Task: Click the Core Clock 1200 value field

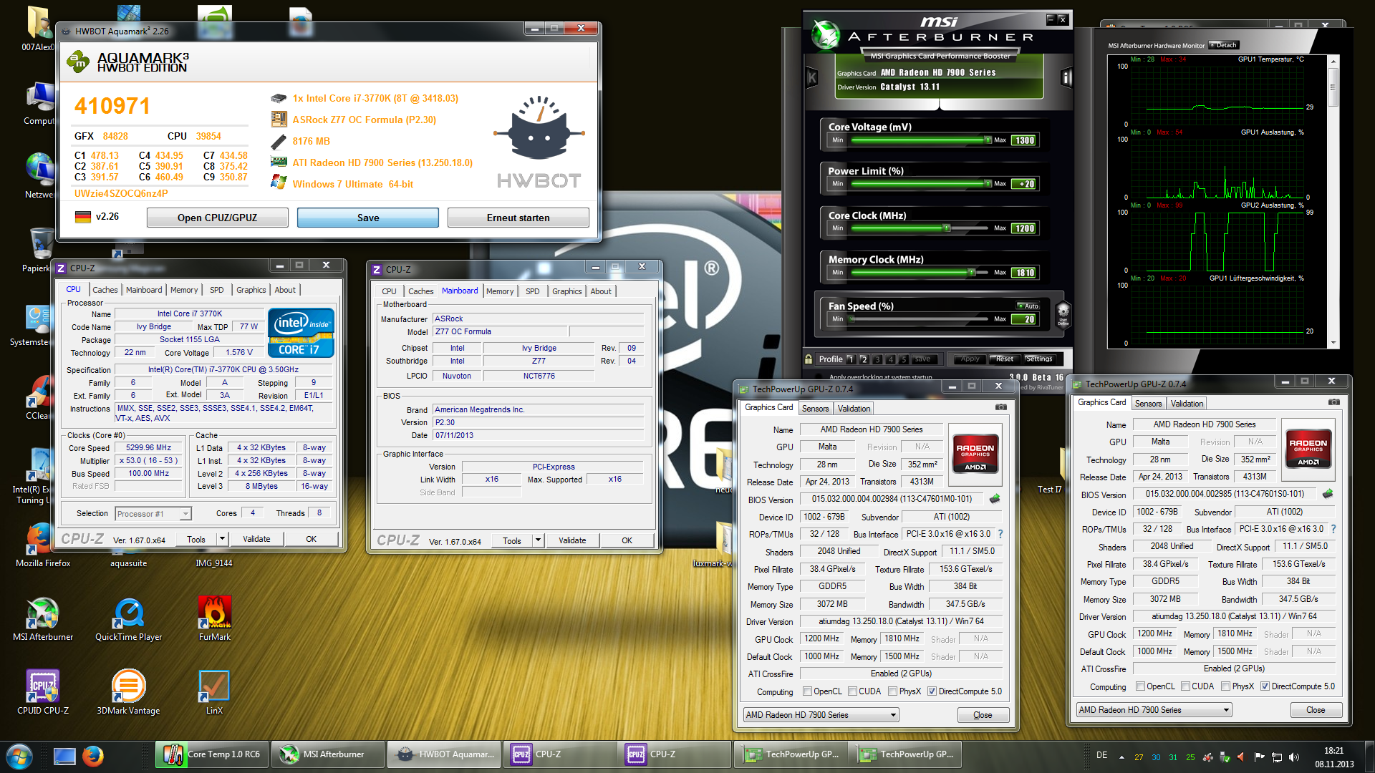Action: pos(1024,228)
